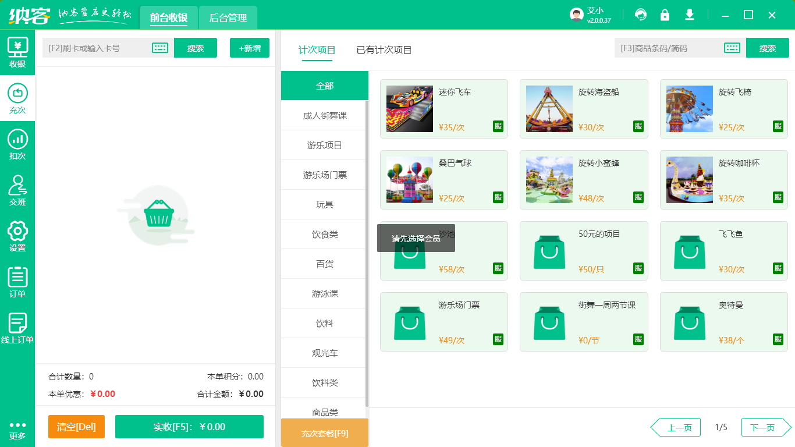
Task: Click the 充次套餐[F9] button
Action: coord(325,433)
